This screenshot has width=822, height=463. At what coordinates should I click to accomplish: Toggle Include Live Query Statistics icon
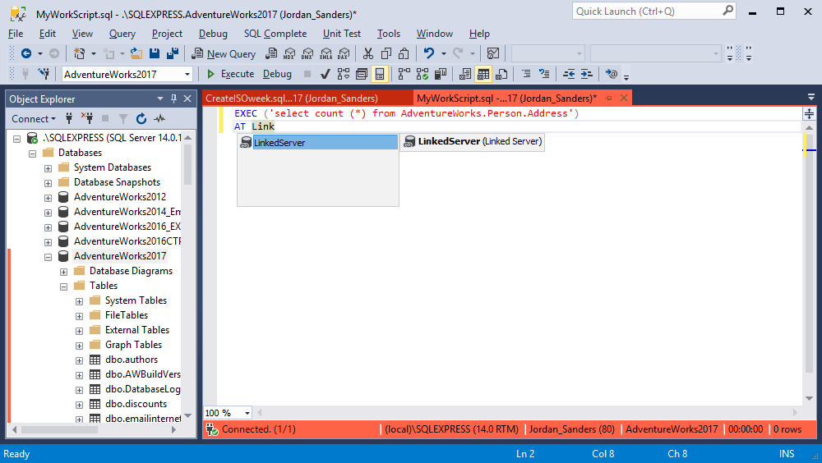click(423, 74)
